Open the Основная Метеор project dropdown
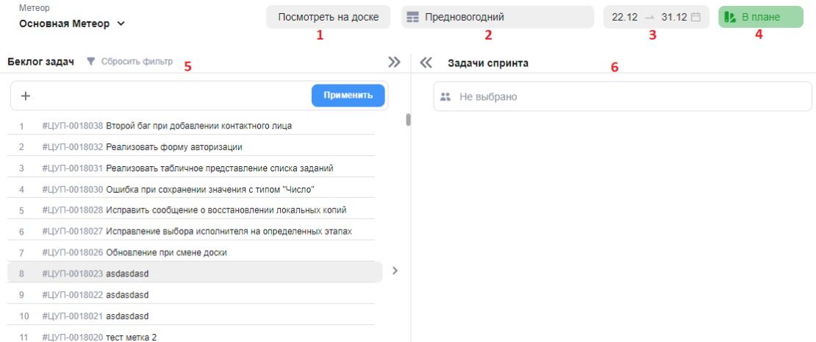 72,24
